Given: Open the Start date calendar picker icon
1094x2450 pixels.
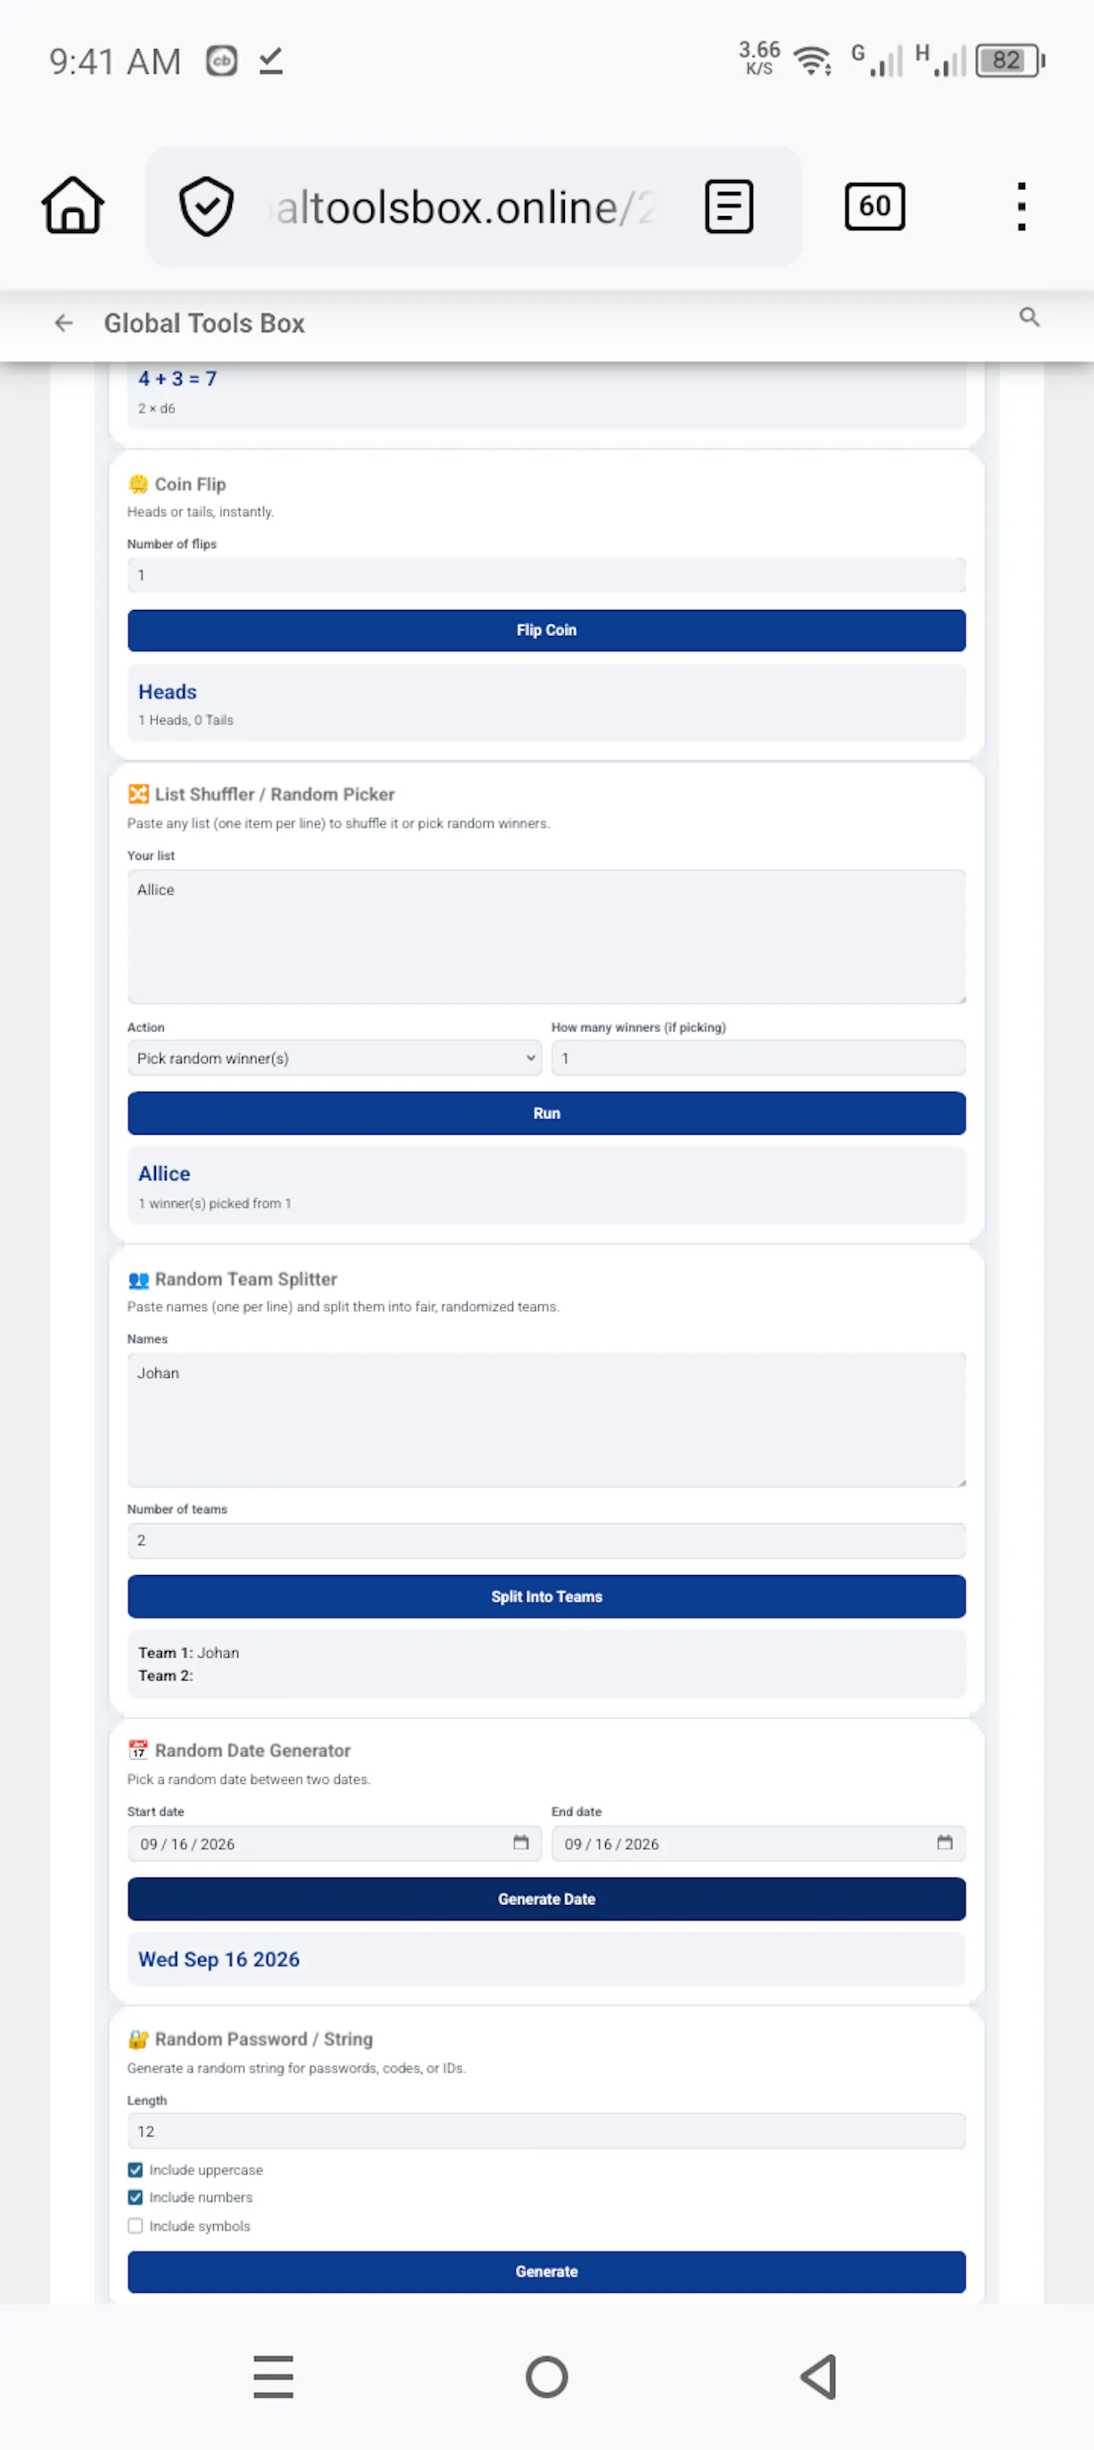Looking at the screenshot, I should point(521,1842).
